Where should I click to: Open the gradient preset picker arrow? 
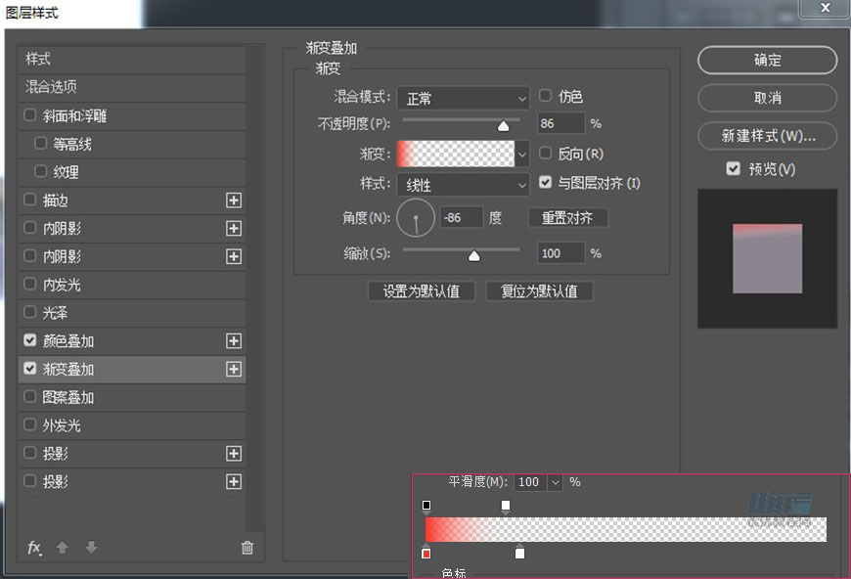click(522, 154)
